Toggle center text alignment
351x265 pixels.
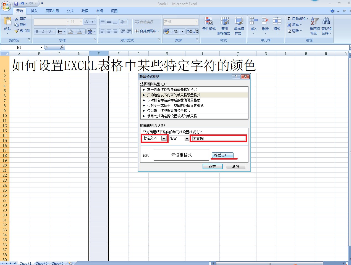coord(109,31)
